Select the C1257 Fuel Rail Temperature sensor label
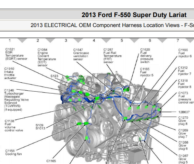This screenshot has width=194, height=164. [x=112, y=56]
